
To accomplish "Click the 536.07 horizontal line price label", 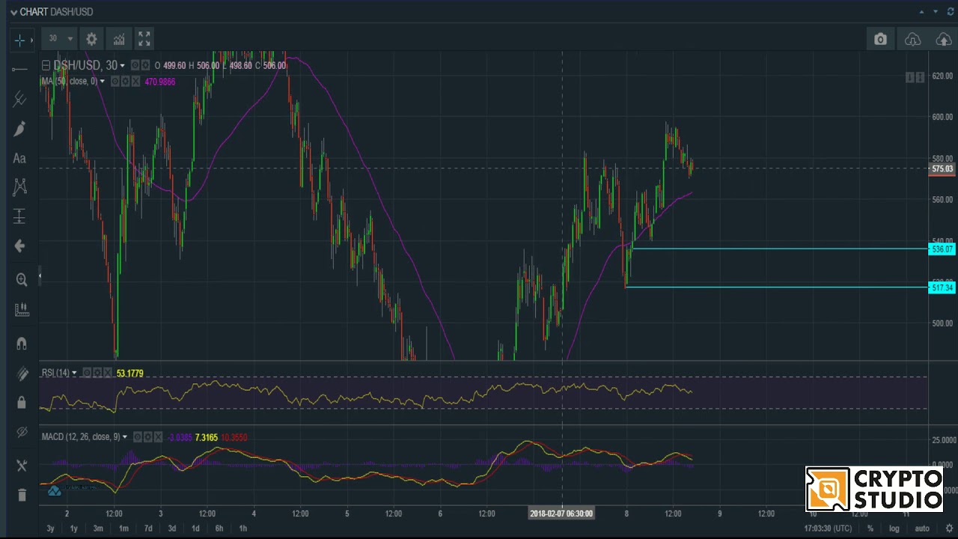I will coord(942,249).
